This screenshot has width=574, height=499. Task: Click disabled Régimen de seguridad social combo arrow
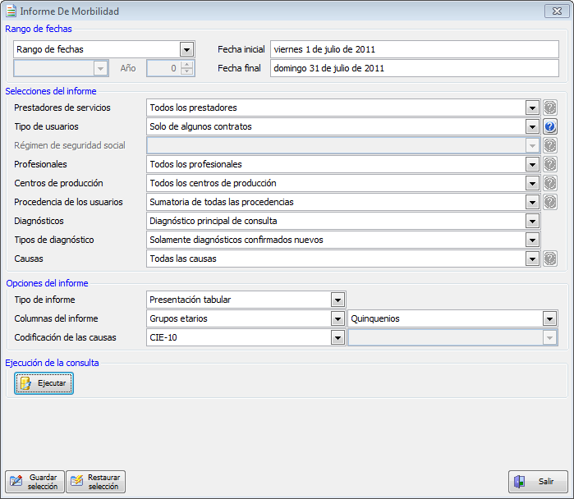coord(532,145)
